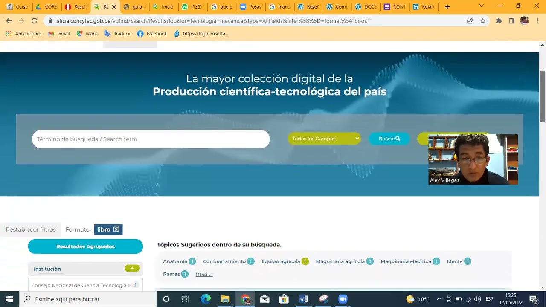Open Cortana circle icon in taskbar
This screenshot has height=307, width=546.
point(166,299)
